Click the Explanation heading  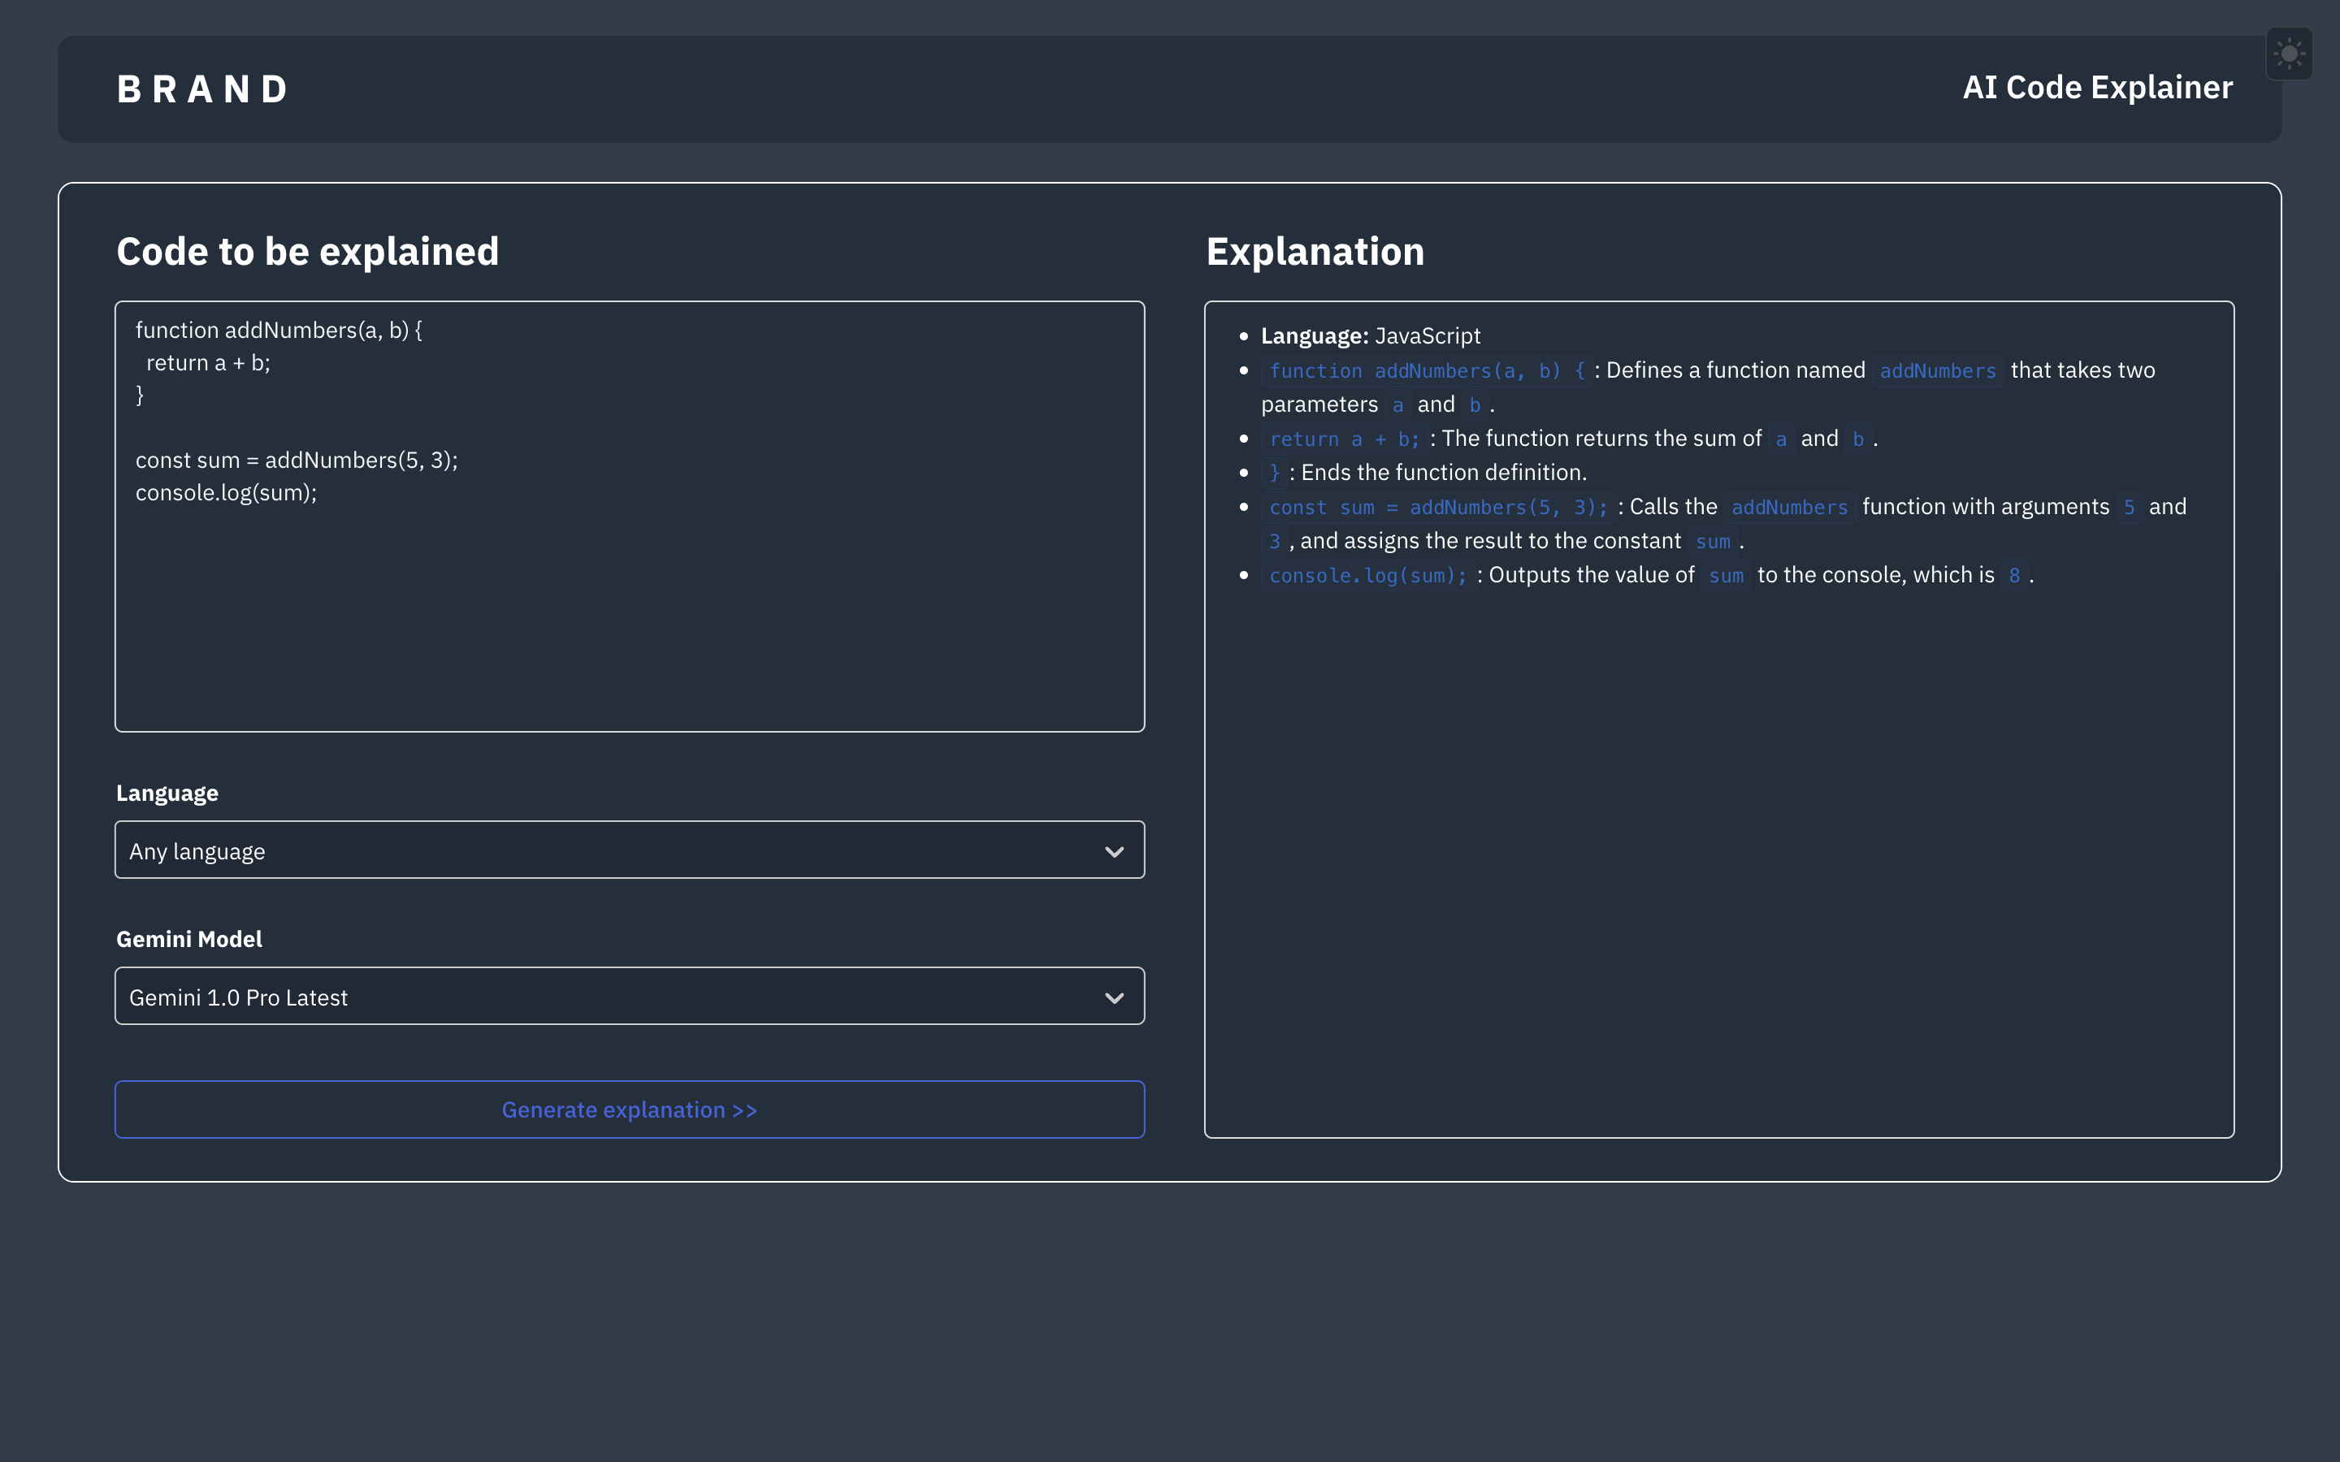1314,252
